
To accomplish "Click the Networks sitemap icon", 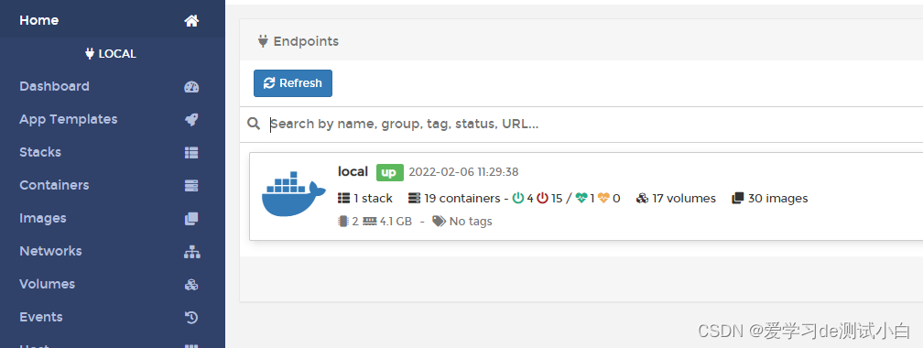I will [x=192, y=252].
